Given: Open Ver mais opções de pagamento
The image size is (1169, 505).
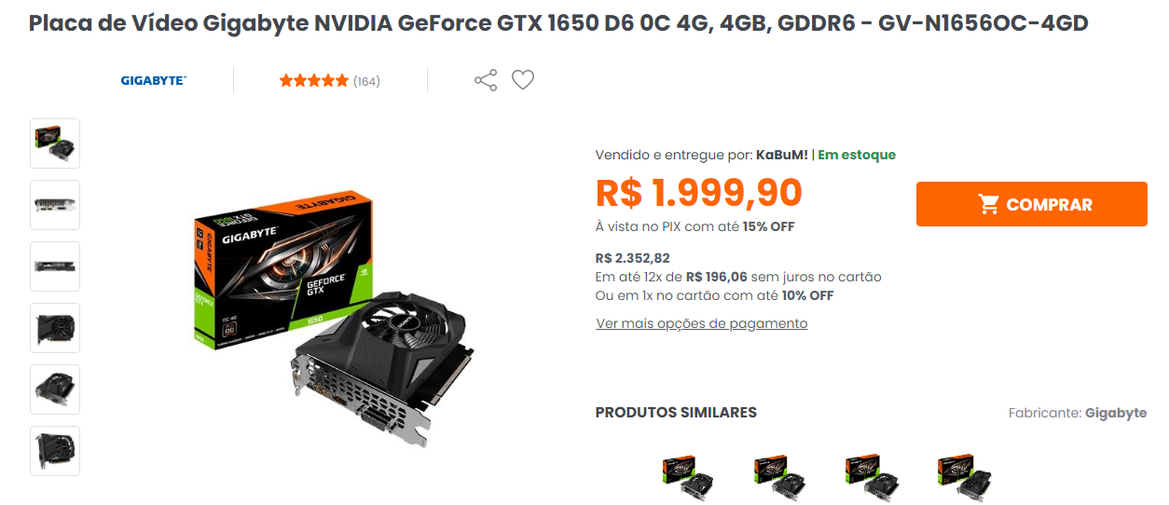Looking at the screenshot, I should 702,323.
